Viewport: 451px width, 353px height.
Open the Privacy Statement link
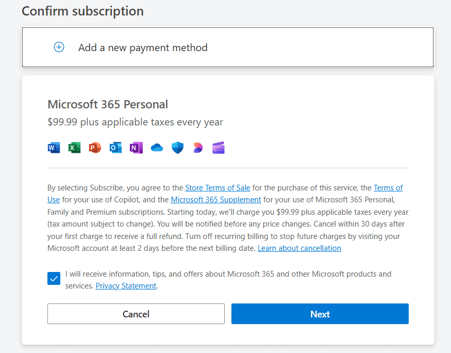(126, 286)
